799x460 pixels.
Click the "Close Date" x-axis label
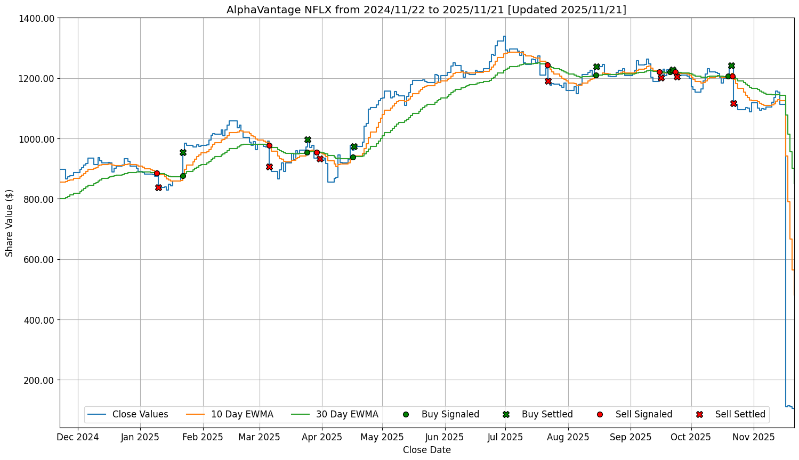point(426,450)
